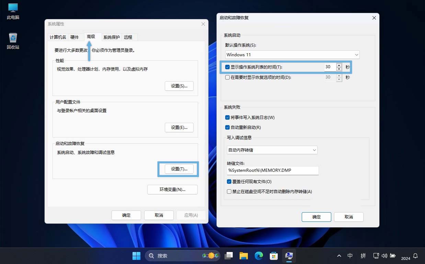Increase OS list display time with up arrow

tap(339, 65)
